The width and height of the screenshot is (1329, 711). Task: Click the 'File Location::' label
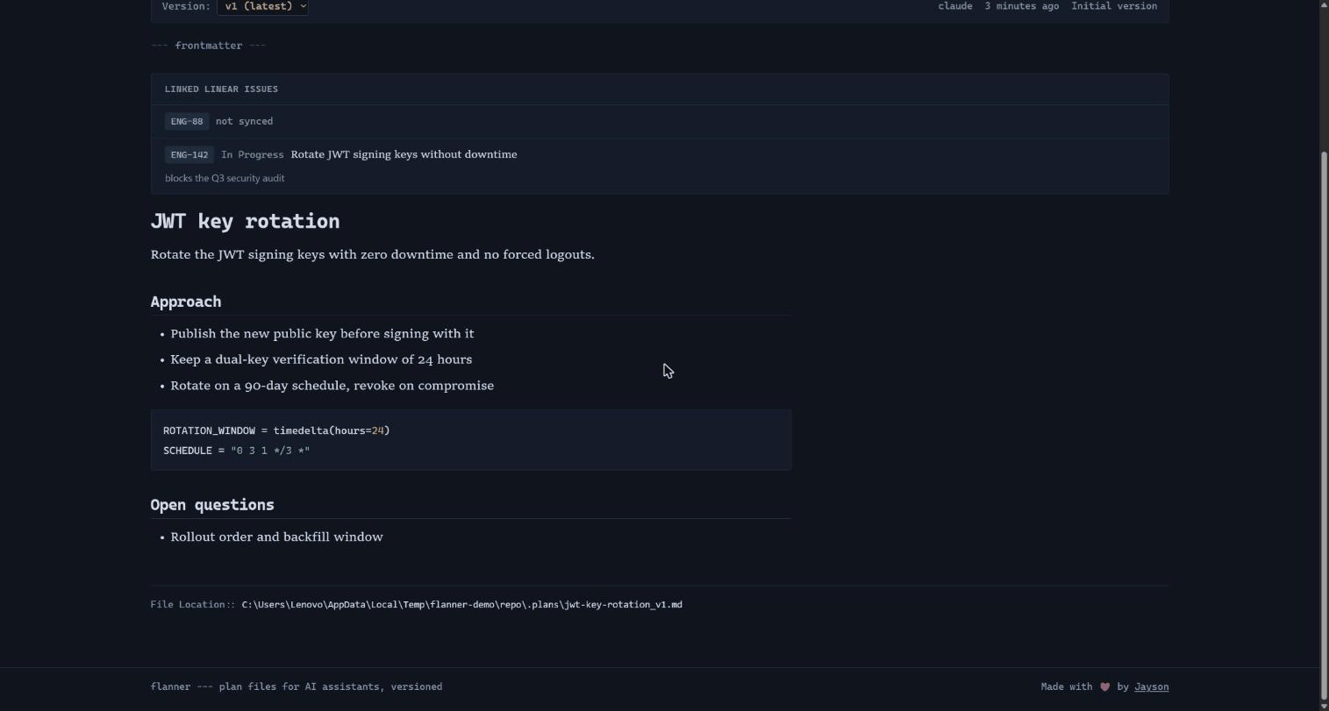tap(193, 604)
